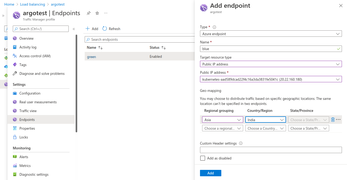The height and width of the screenshot is (180, 347).
Task: Open the State/Province dropdown in Asia row
Action: click(309, 120)
